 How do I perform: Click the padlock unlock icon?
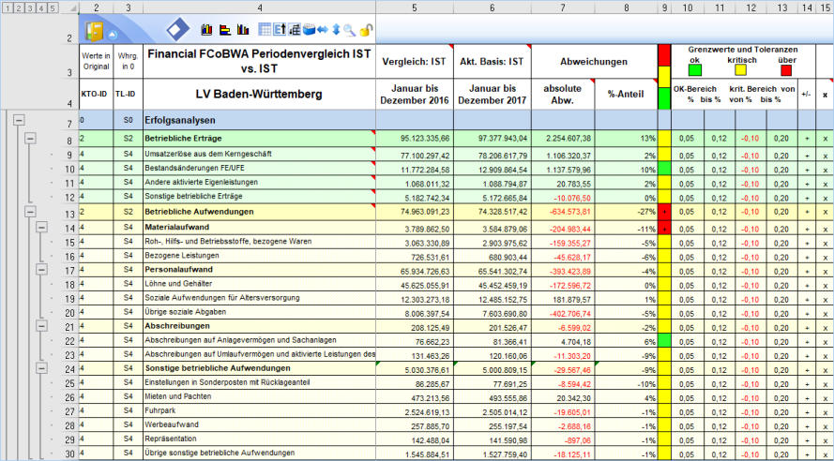click(x=366, y=31)
